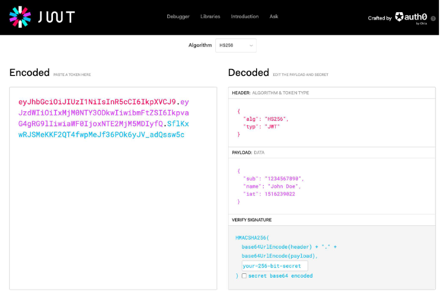
Task: Expand the HS256 Algorithm dropdown
Action: point(236,46)
